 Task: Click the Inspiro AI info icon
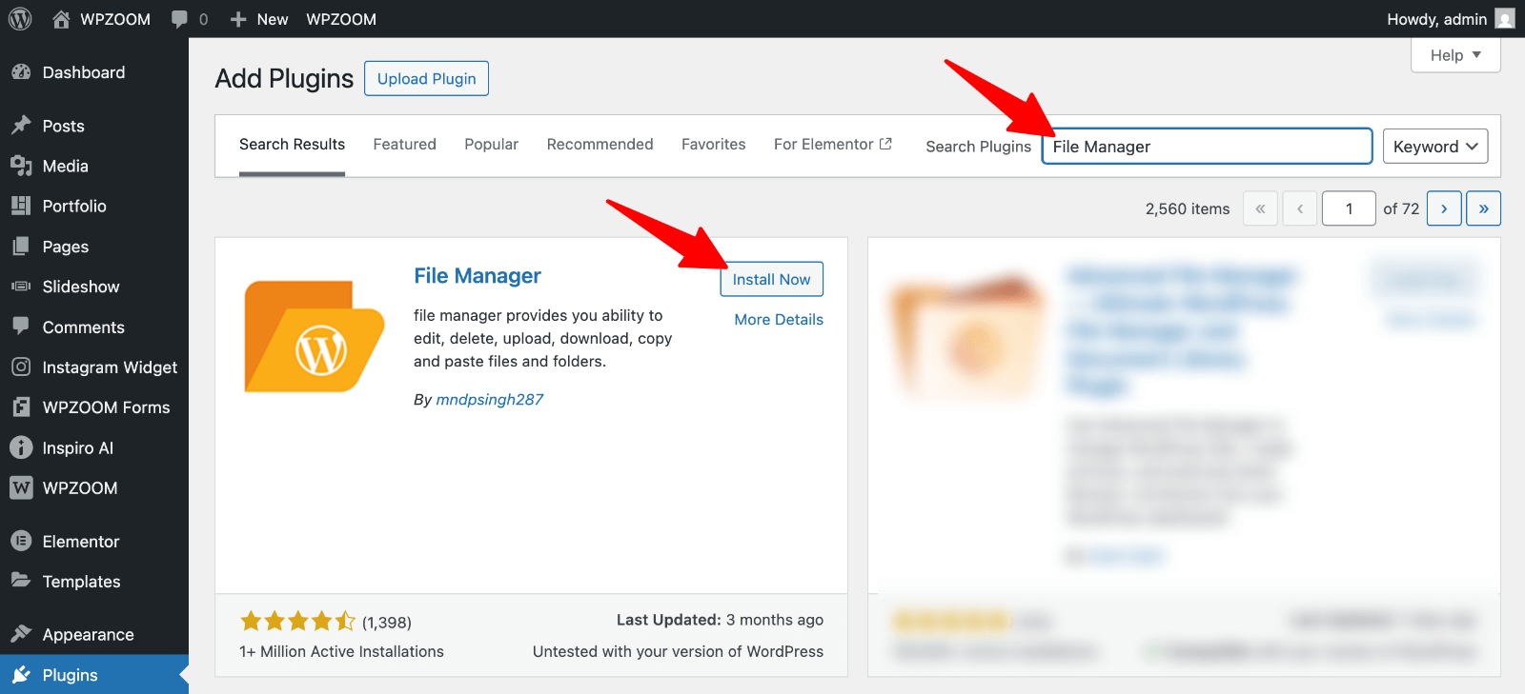(21, 447)
